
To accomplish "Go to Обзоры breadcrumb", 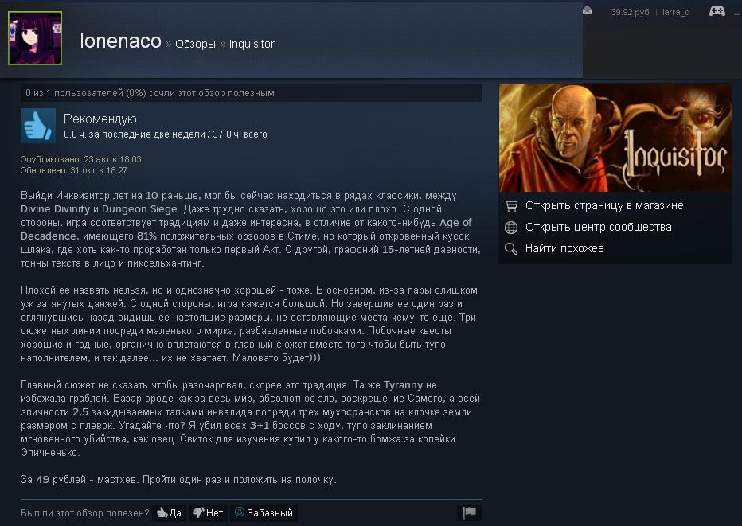I will coord(195,44).
